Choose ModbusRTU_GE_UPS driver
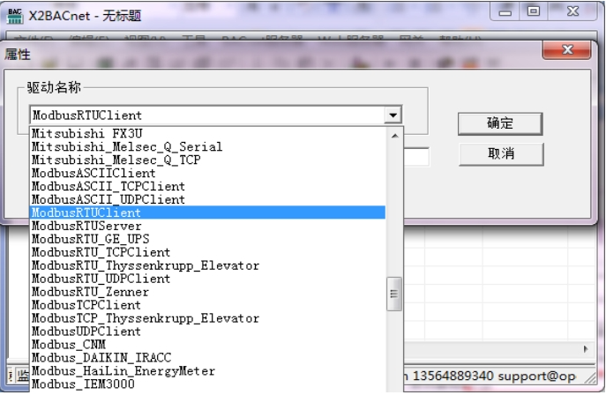The image size is (606, 395). click(208, 239)
